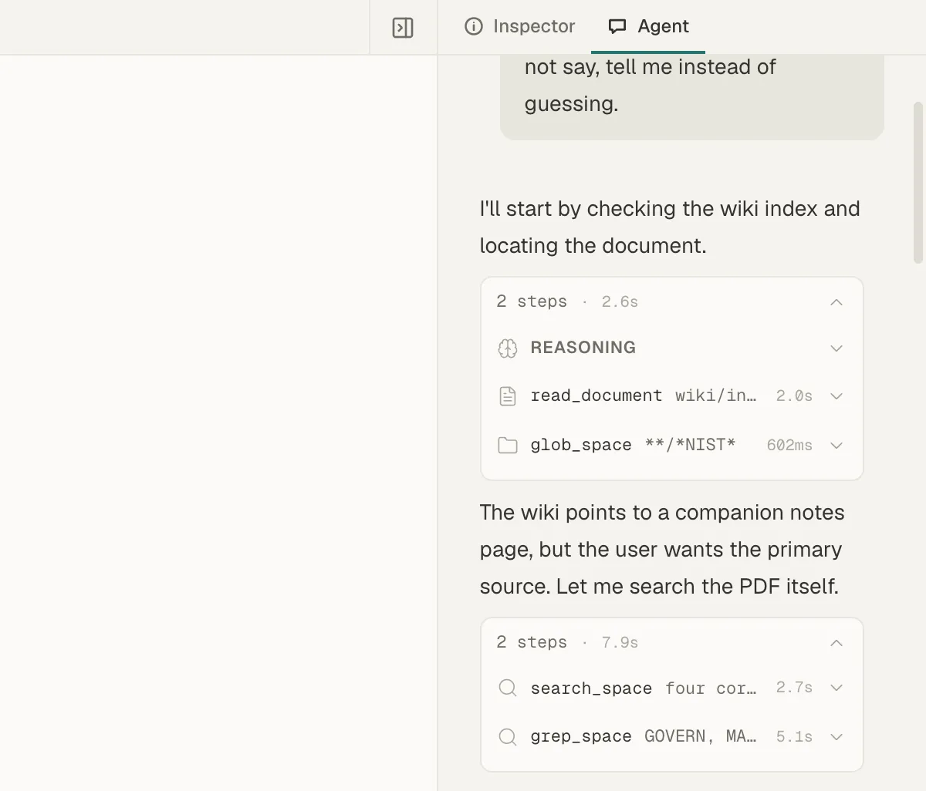Screen dimensions: 926x791
Task: Collapse the side panel with toggle icon
Action: coord(403,28)
